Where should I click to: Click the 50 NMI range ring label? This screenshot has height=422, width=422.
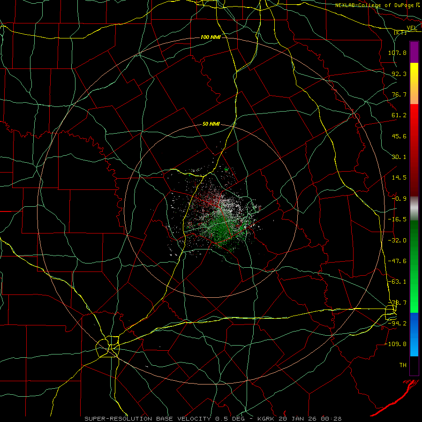point(211,124)
